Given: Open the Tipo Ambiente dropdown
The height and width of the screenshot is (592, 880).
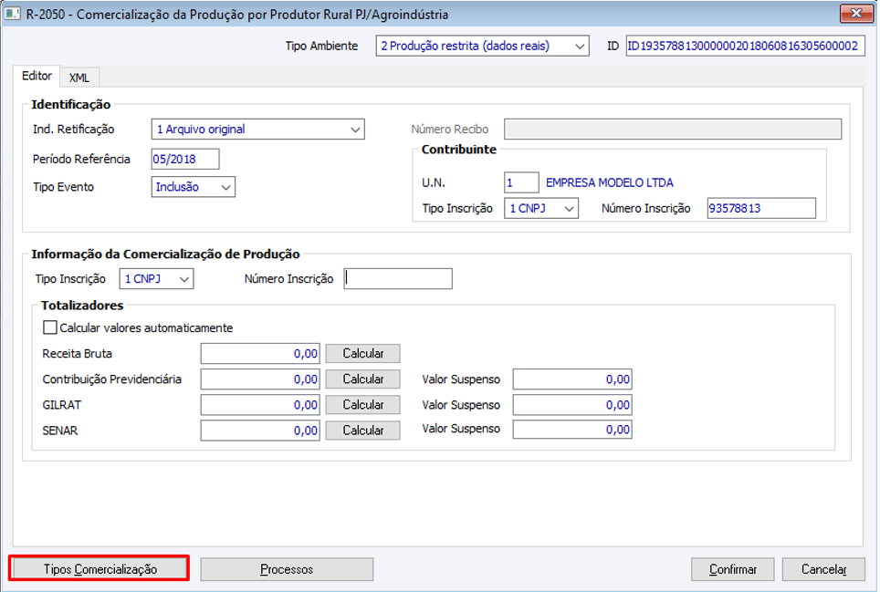Looking at the screenshot, I should coord(580,46).
